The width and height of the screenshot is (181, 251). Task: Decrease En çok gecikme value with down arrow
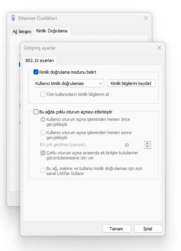(x=148, y=147)
